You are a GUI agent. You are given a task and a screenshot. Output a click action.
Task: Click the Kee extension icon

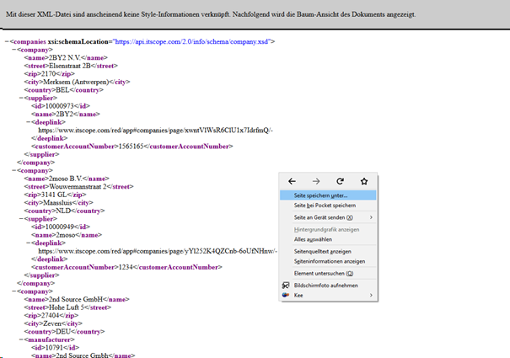[x=286, y=295]
